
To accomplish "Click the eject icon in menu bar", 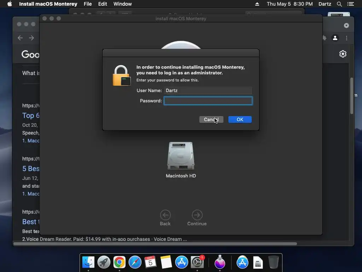I will [x=257, y=4].
